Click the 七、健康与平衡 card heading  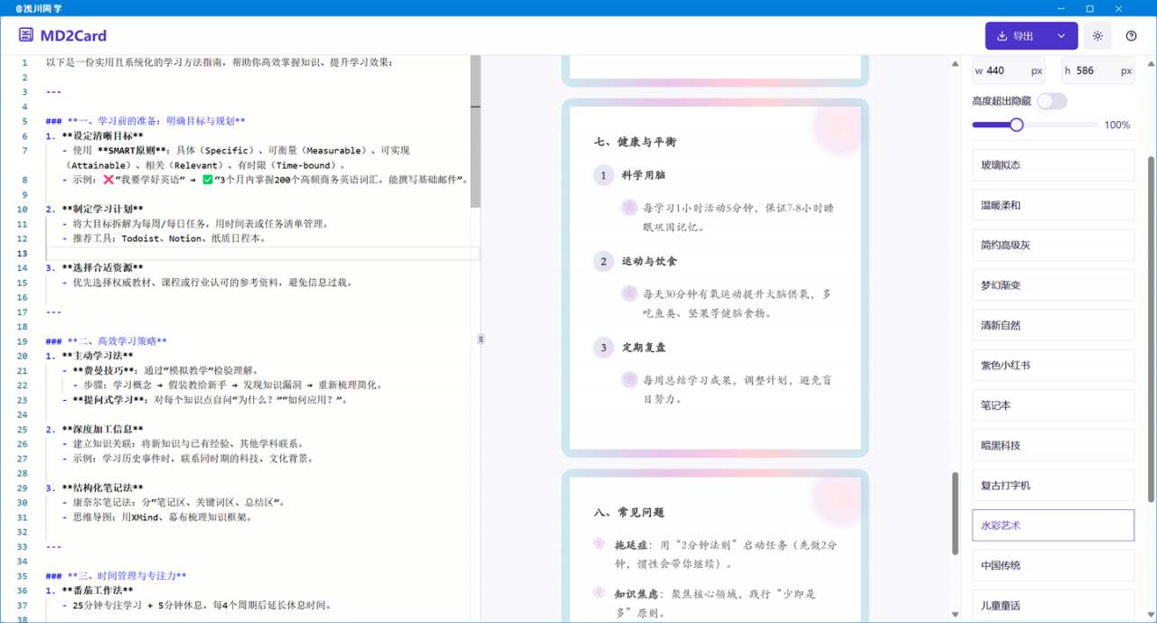coord(635,142)
